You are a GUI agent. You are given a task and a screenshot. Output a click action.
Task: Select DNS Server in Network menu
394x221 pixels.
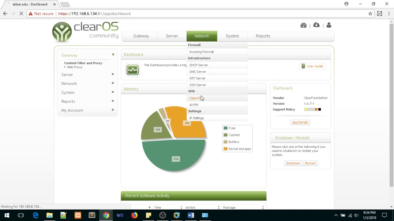[x=217, y=72]
